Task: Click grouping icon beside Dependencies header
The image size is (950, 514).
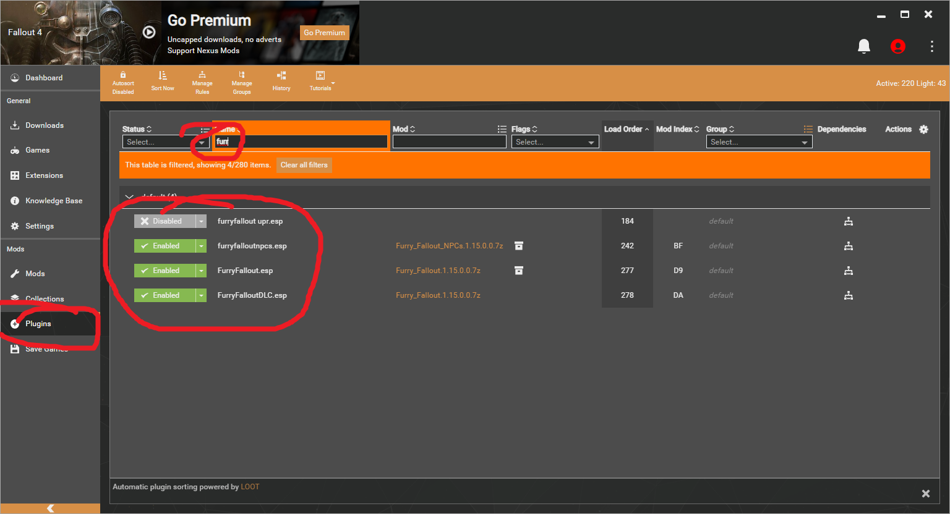Action: click(808, 129)
